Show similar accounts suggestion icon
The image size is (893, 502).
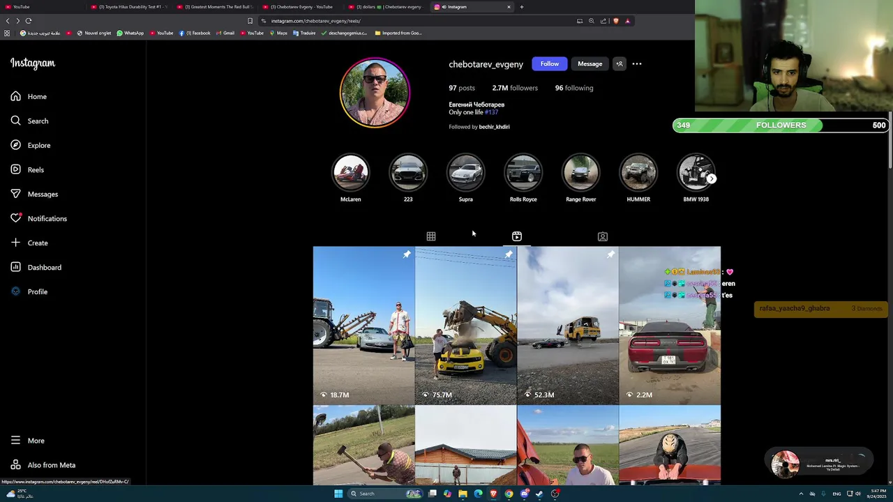[x=619, y=64]
